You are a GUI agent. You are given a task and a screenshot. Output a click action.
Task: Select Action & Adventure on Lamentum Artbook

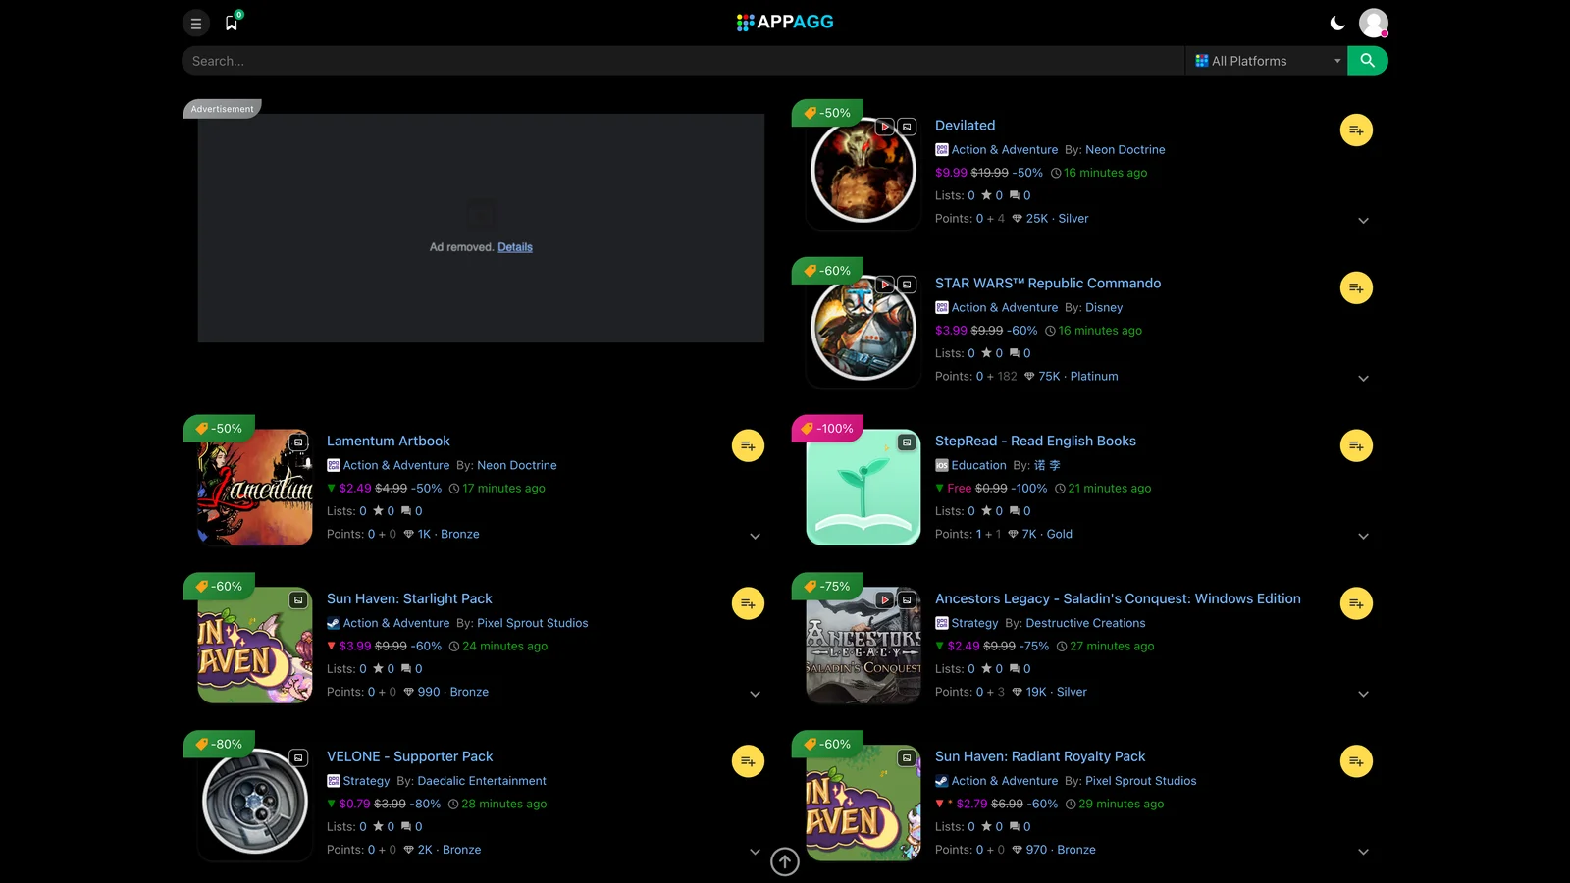396,466
